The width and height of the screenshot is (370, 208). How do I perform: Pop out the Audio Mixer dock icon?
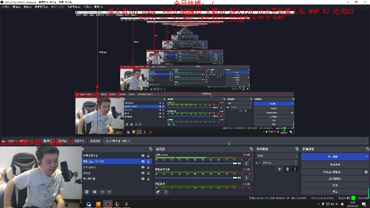[x=251, y=149]
